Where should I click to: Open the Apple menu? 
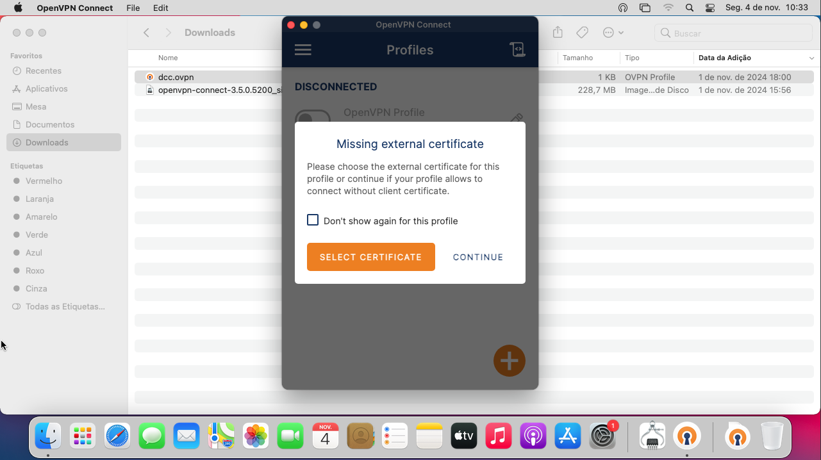pos(18,8)
